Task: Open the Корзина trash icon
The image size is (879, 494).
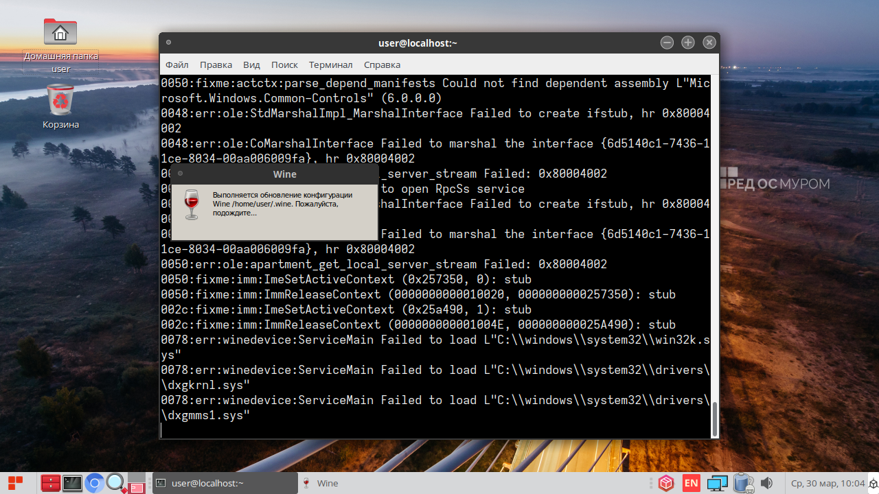Action: point(60,102)
